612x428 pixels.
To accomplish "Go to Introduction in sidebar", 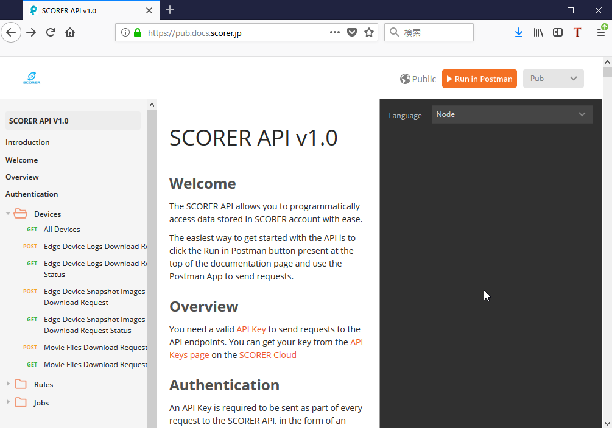I will (27, 142).
